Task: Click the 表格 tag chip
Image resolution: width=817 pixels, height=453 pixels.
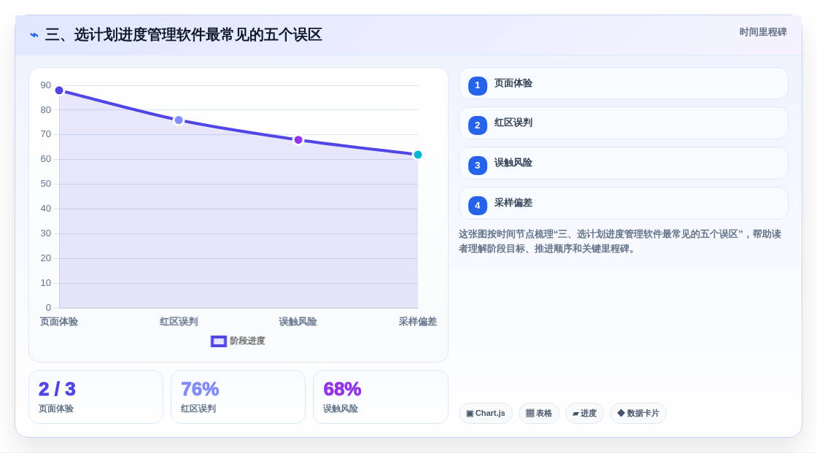Action: 539,414
